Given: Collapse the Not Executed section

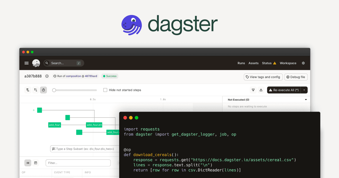Looking at the screenshot, I should [x=306, y=100].
